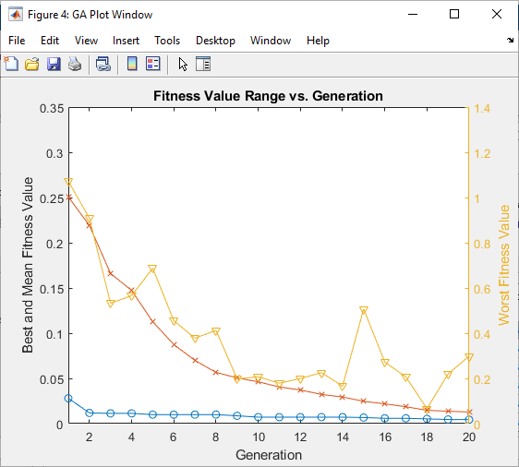The width and height of the screenshot is (519, 467).
Task: Minimize the GA Plot Window
Action: pyautogui.click(x=413, y=14)
